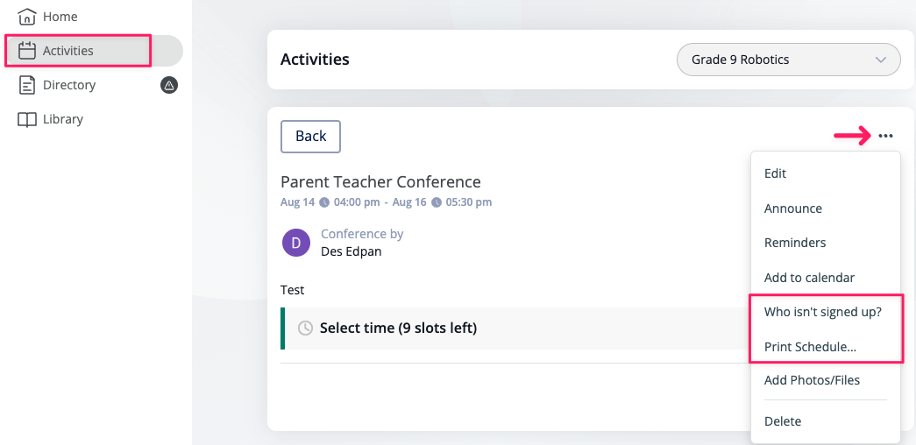
Task: Expand the class selector chevron arrow
Action: tap(881, 60)
